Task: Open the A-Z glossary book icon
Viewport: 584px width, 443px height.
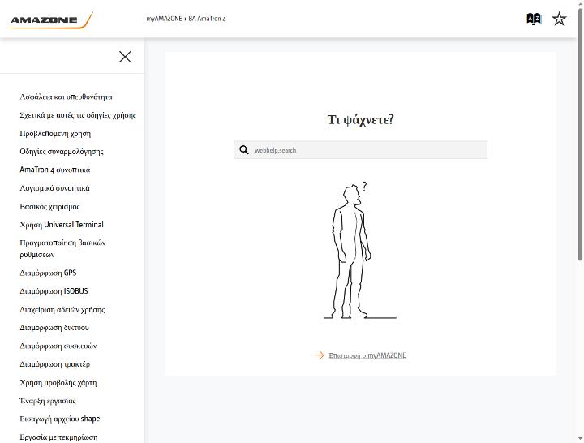Action: 533,19
